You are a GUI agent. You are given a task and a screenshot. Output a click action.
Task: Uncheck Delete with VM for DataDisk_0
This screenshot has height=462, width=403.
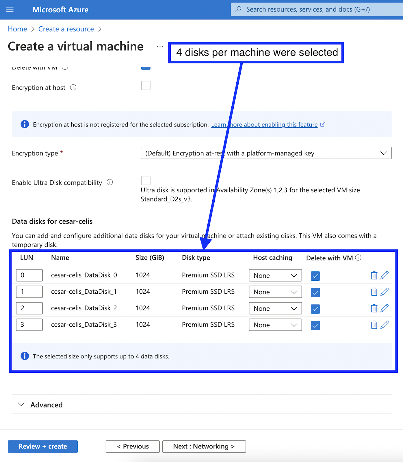coord(315,276)
